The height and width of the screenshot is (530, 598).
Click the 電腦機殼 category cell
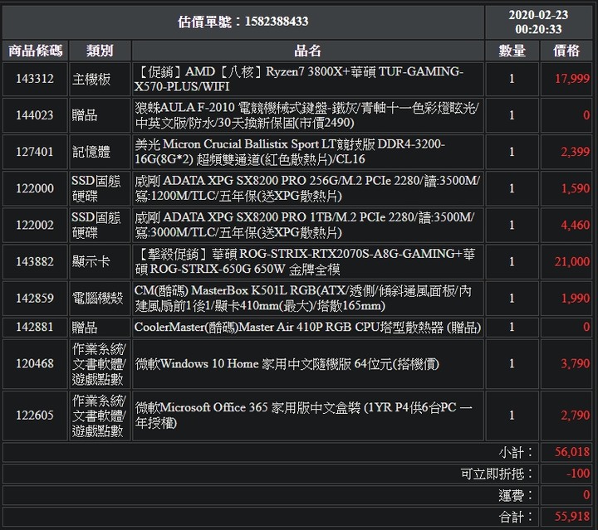pos(98,298)
